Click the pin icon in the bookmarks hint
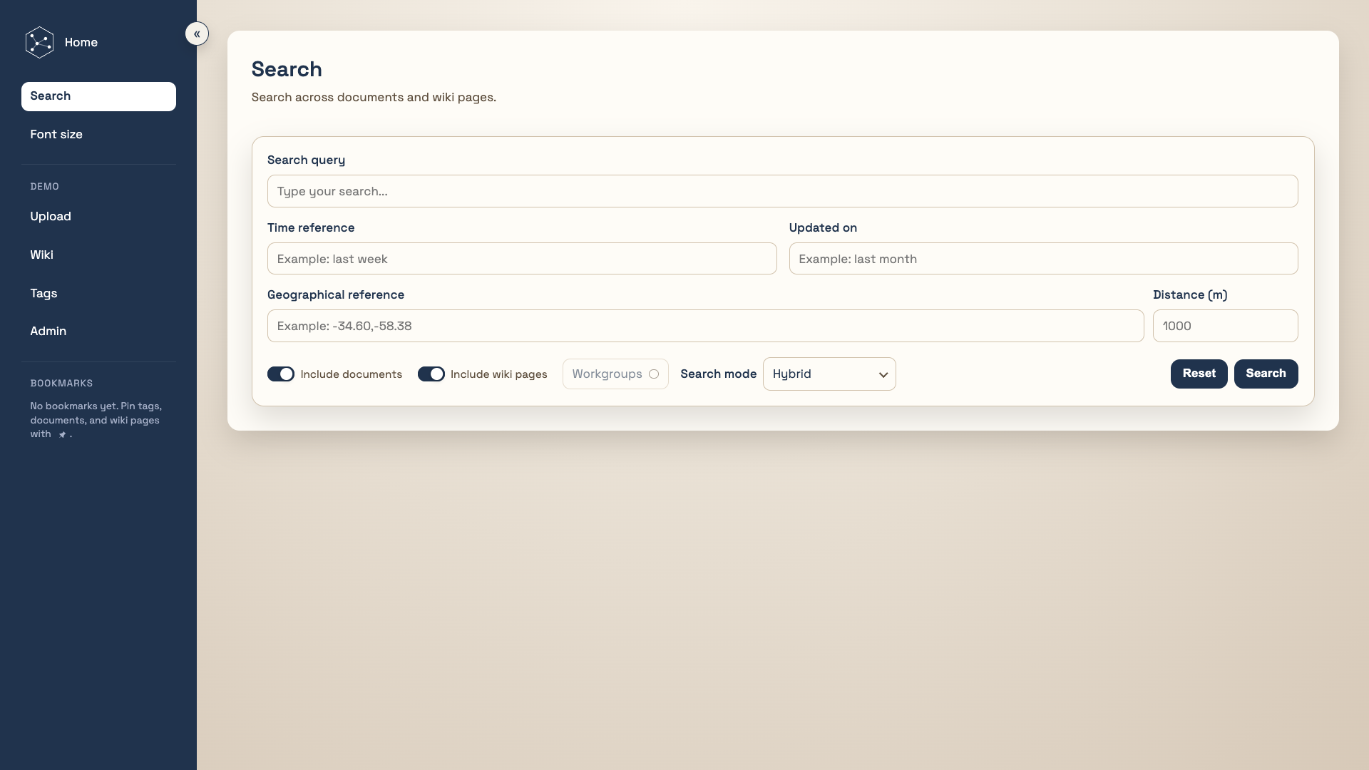 tap(63, 434)
